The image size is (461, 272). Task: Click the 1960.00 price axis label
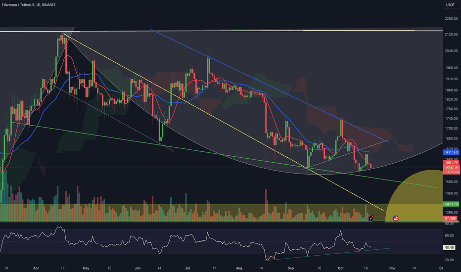click(451, 68)
